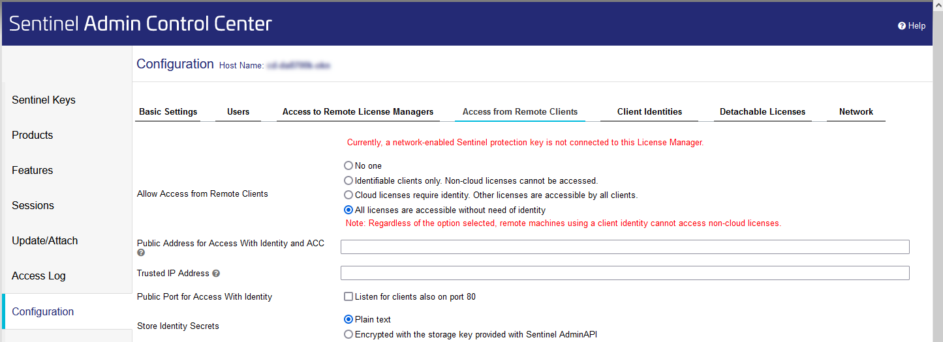Image resolution: width=943 pixels, height=342 pixels.
Task: View Sessions list
Action: pyautogui.click(x=33, y=205)
